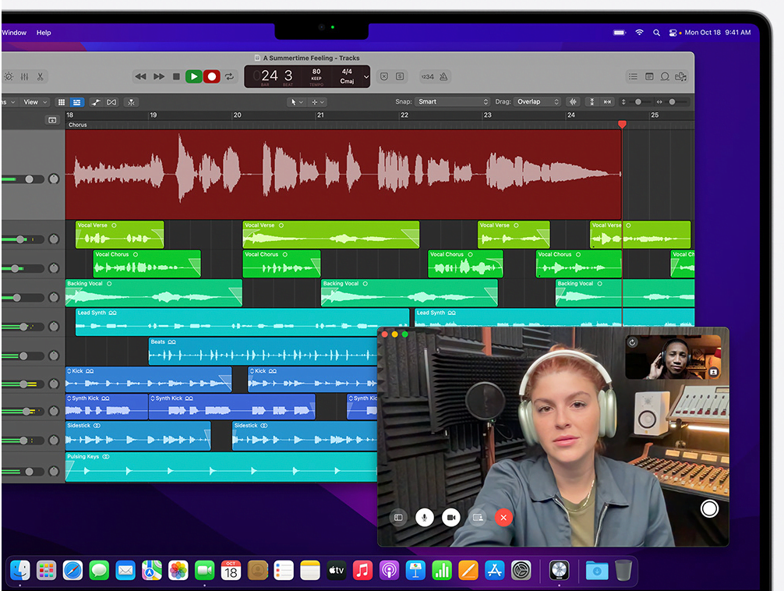Open the pointer tool menu

(296, 102)
